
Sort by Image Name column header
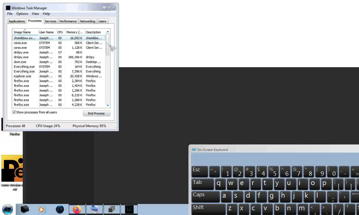(25, 32)
